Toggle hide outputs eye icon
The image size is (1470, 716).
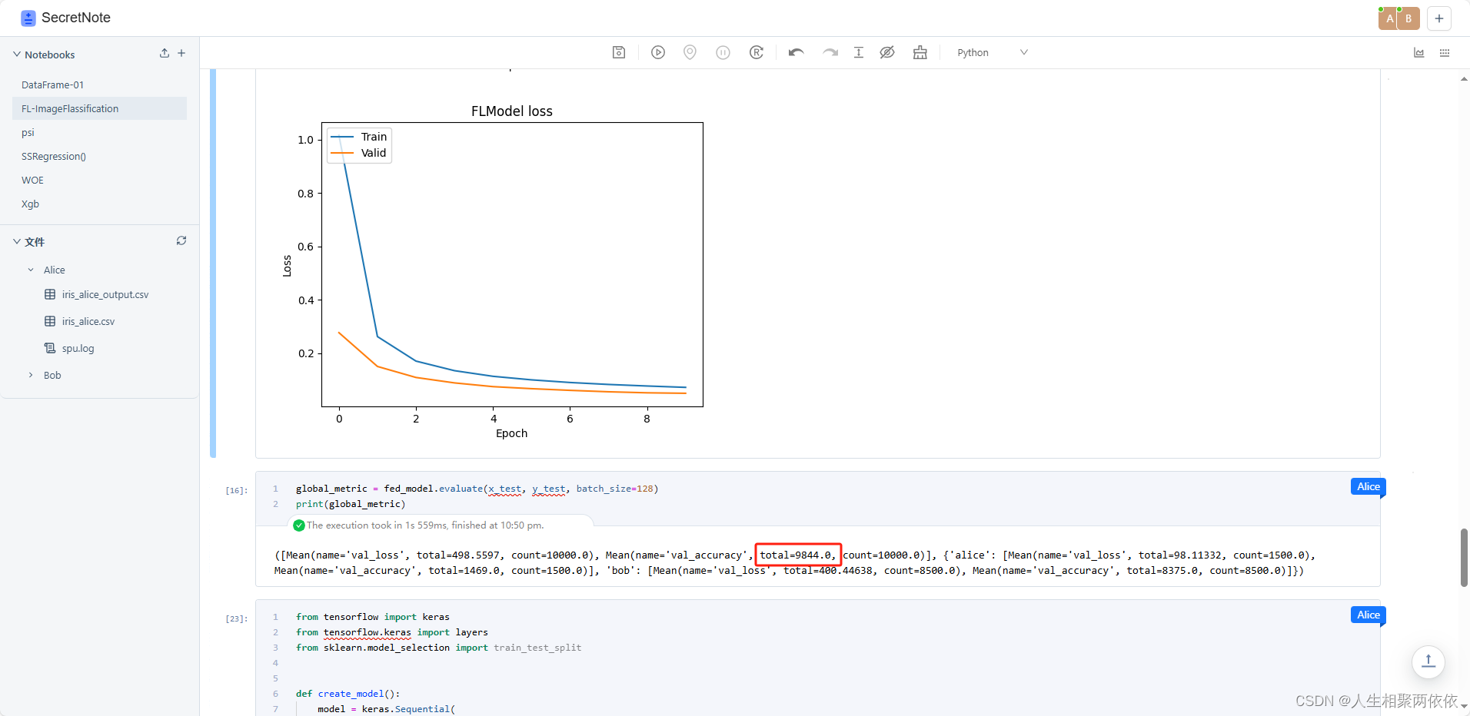point(887,52)
